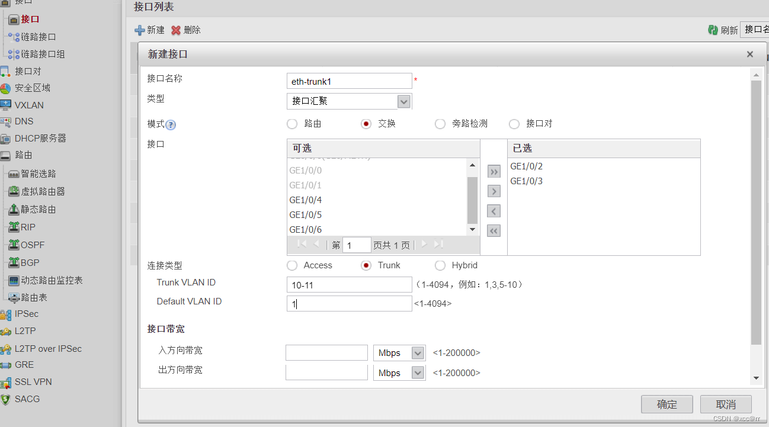Open 链路接口 in the sidebar
This screenshot has height=427, width=769.
coord(39,37)
